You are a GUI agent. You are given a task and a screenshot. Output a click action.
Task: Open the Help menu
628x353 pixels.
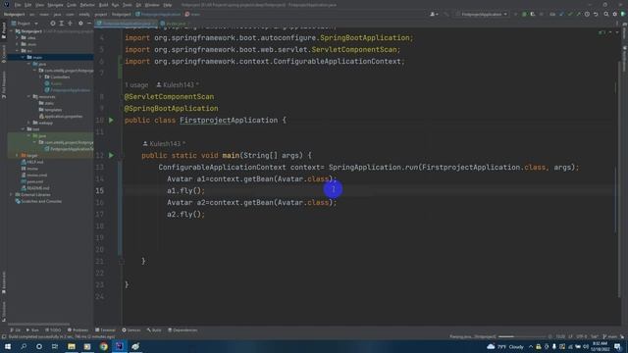click(168, 5)
